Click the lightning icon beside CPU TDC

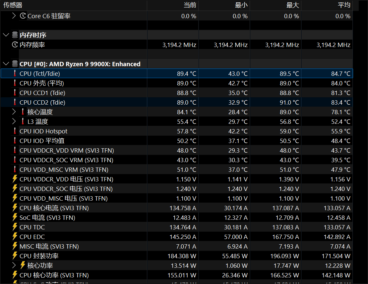[x=15, y=227]
